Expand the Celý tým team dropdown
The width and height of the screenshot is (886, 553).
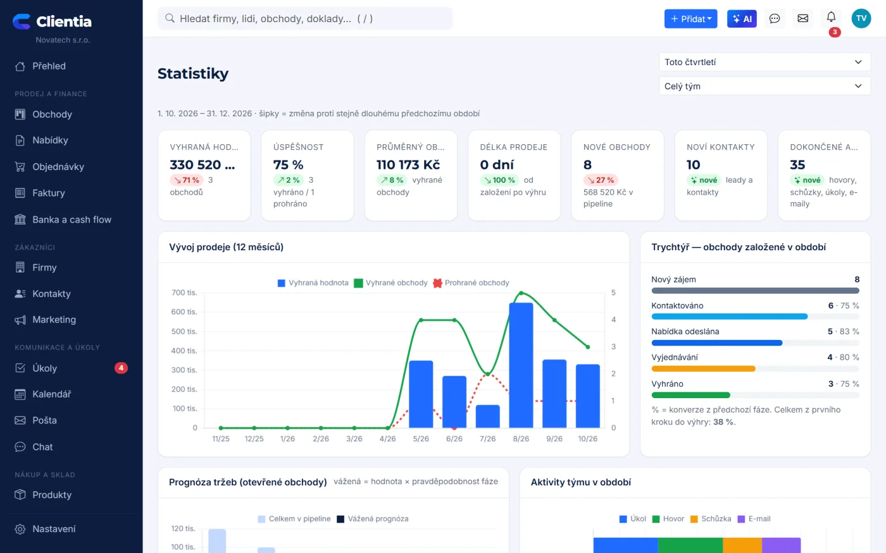(x=764, y=86)
